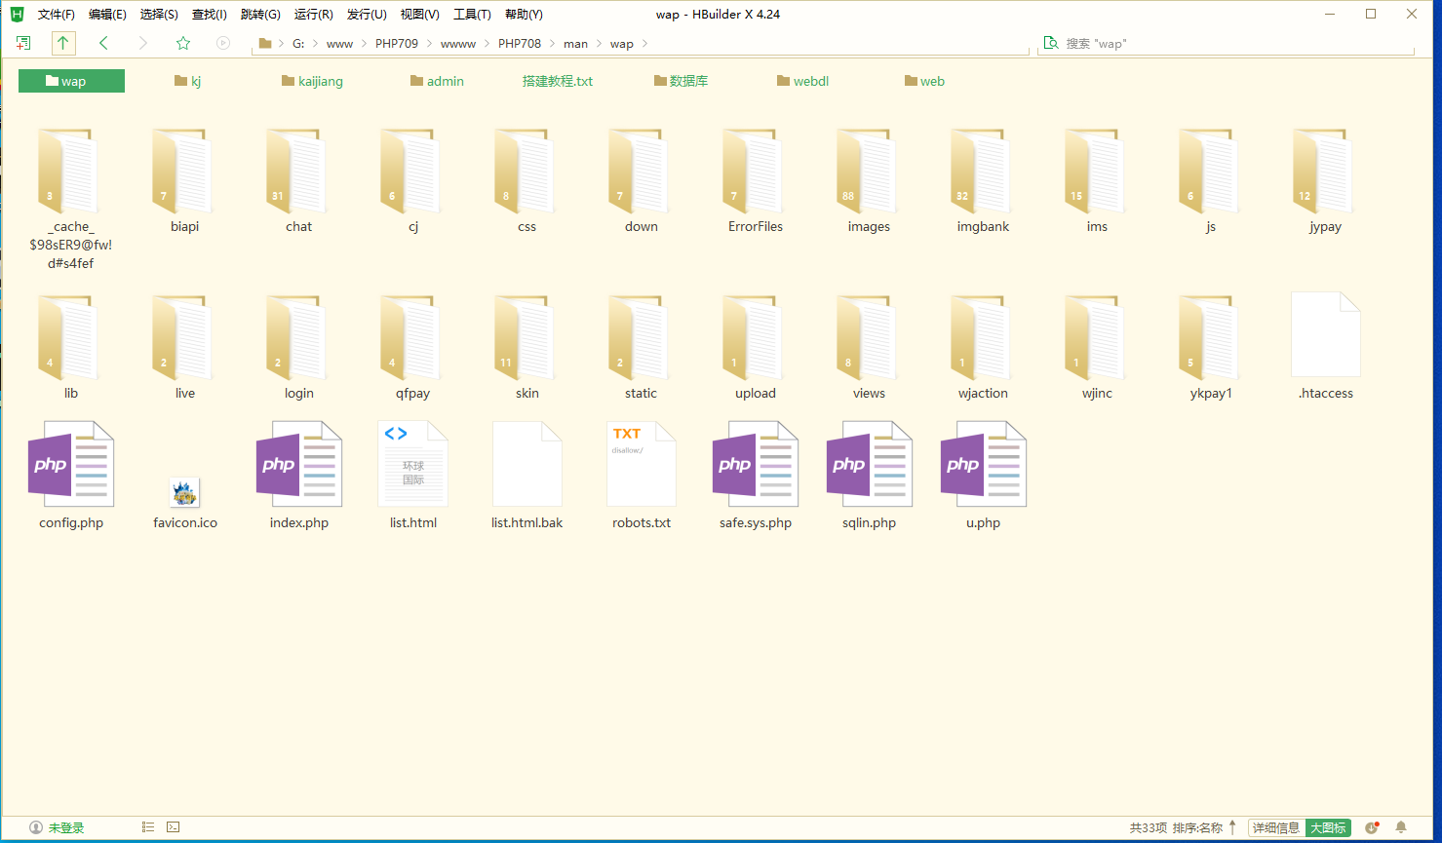
Task: Click the update download status icon
Action: pos(1372,827)
